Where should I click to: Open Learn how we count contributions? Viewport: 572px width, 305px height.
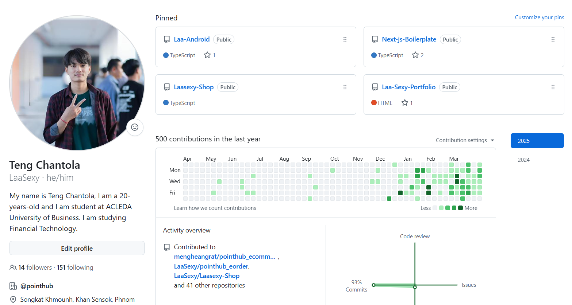(215, 208)
